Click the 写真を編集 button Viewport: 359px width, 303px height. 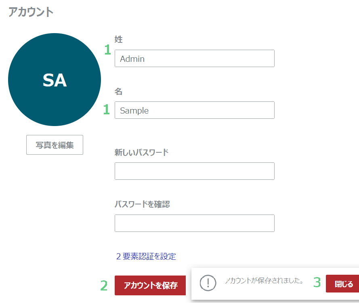55,145
